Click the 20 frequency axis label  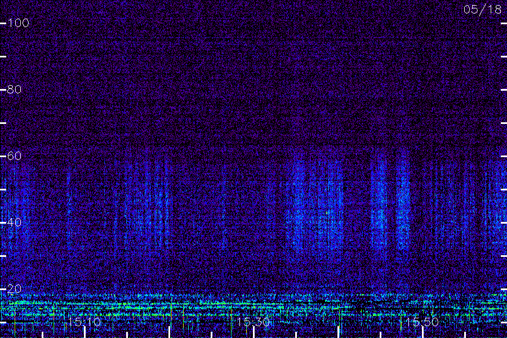tap(15, 289)
